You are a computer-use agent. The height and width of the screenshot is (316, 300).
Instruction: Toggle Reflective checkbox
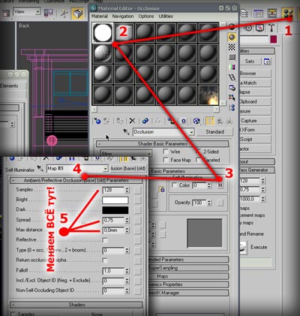pyautogui.click(x=105, y=240)
